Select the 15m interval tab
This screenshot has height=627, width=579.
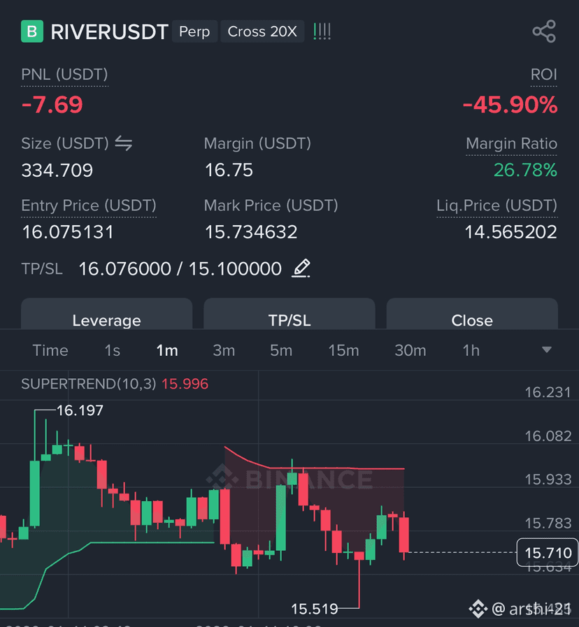(343, 350)
